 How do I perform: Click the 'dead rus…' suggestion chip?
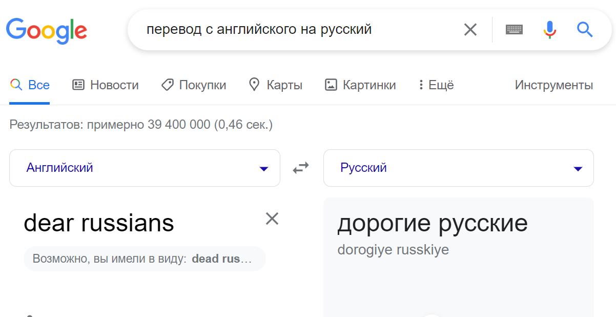(x=145, y=259)
